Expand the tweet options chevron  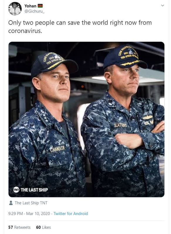(x=162, y=6)
